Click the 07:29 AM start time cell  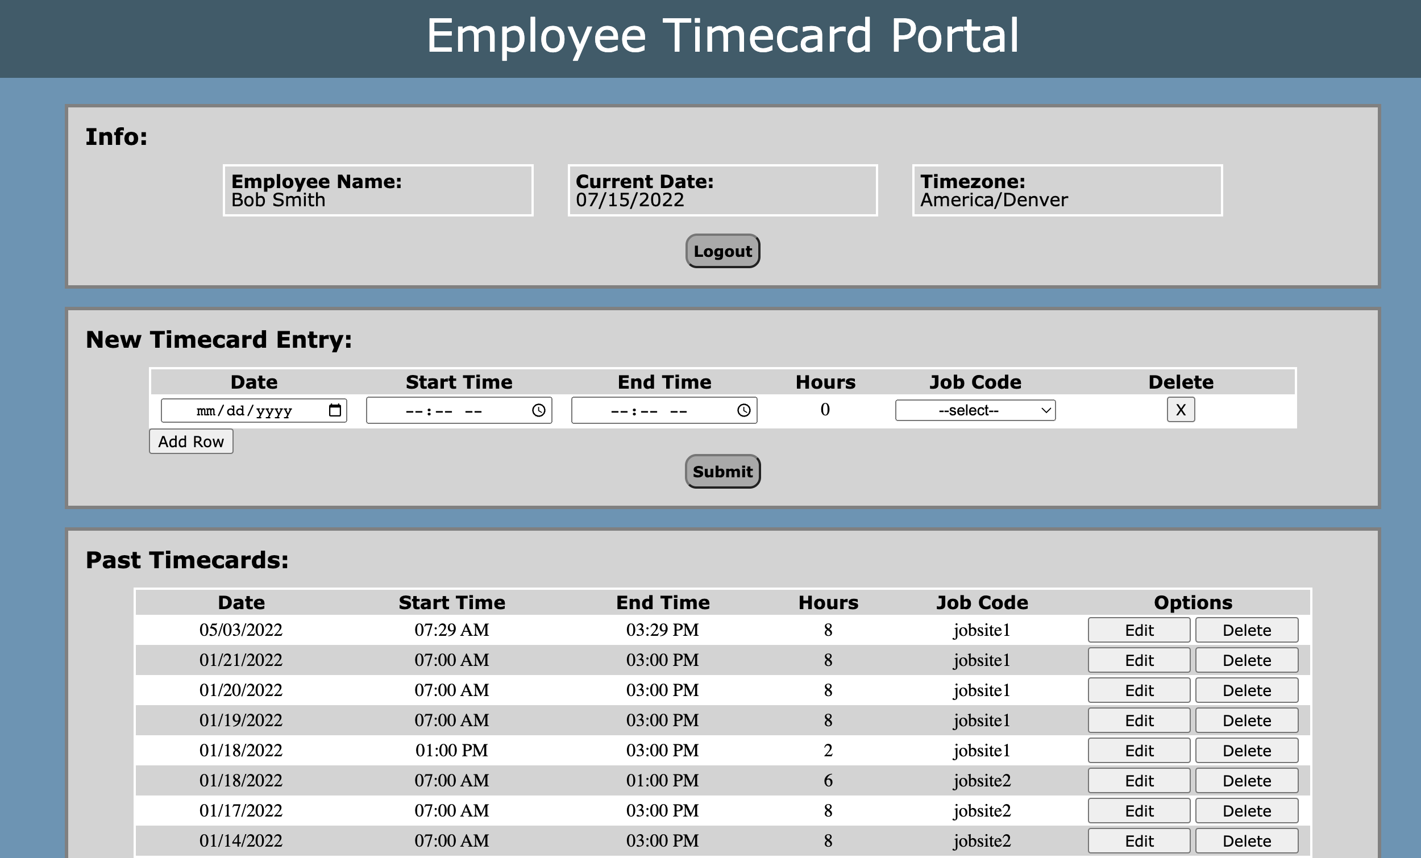tap(451, 630)
